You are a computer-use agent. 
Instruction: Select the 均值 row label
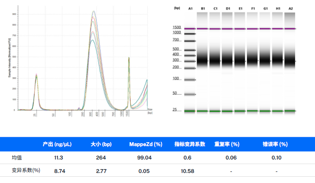tap(17, 157)
